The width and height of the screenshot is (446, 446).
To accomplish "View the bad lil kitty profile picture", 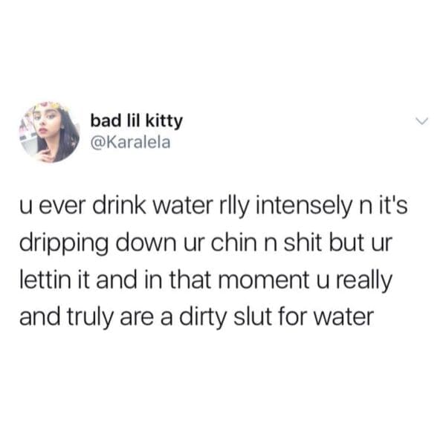I will (x=50, y=132).
